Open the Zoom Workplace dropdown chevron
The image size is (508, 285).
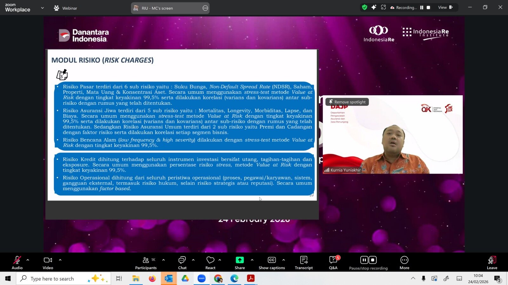43,8
